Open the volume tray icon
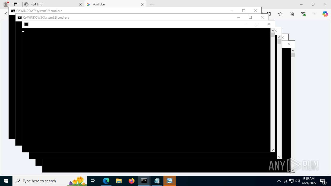The height and width of the screenshot is (186, 331). (x=298, y=181)
